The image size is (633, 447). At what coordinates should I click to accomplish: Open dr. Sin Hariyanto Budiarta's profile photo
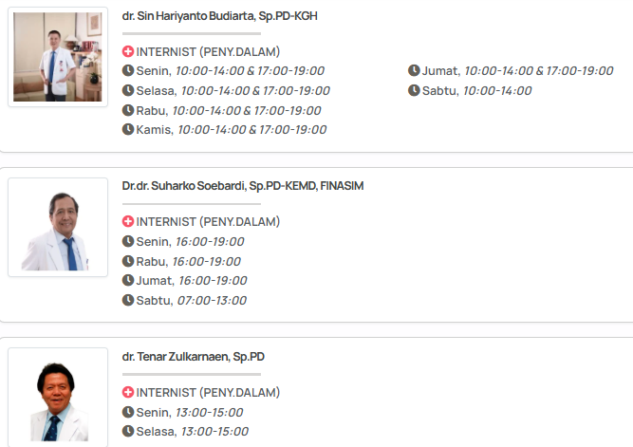click(58, 57)
